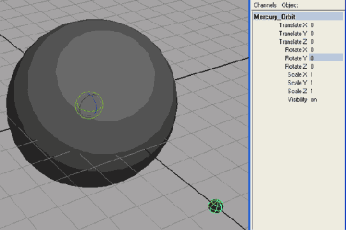This screenshot has height=230, width=346.
Task: Click the Scale Z value field
Action: coord(326,91)
